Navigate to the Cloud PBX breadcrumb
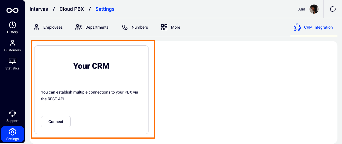342x144 pixels. point(72,9)
